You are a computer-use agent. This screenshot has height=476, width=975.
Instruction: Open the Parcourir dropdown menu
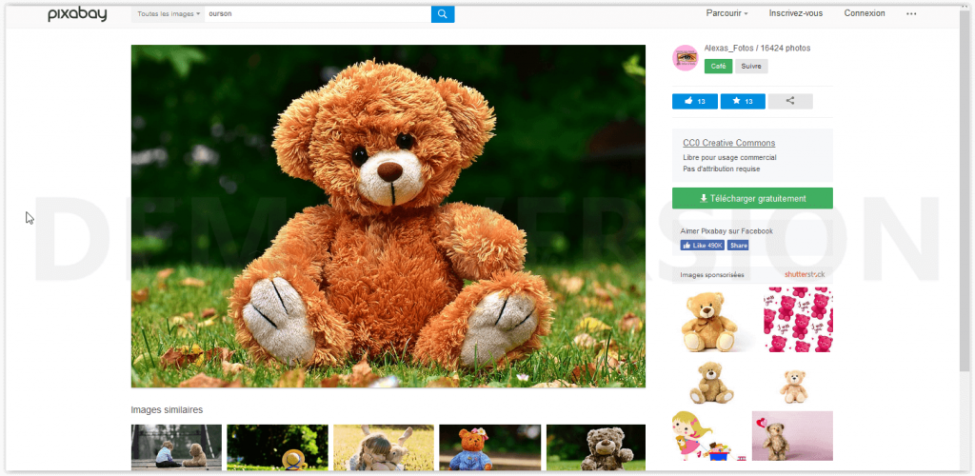point(726,13)
